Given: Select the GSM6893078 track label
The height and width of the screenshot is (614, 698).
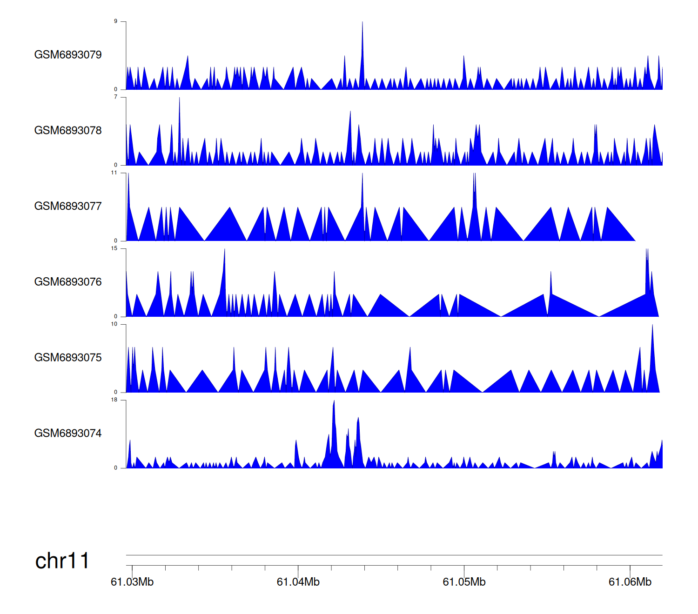Looking at the screenshot, I should click(x=68, y=131).
